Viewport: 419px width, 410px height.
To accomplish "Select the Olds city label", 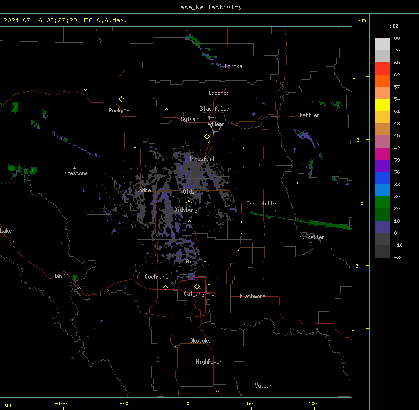I will click(189, 192).
